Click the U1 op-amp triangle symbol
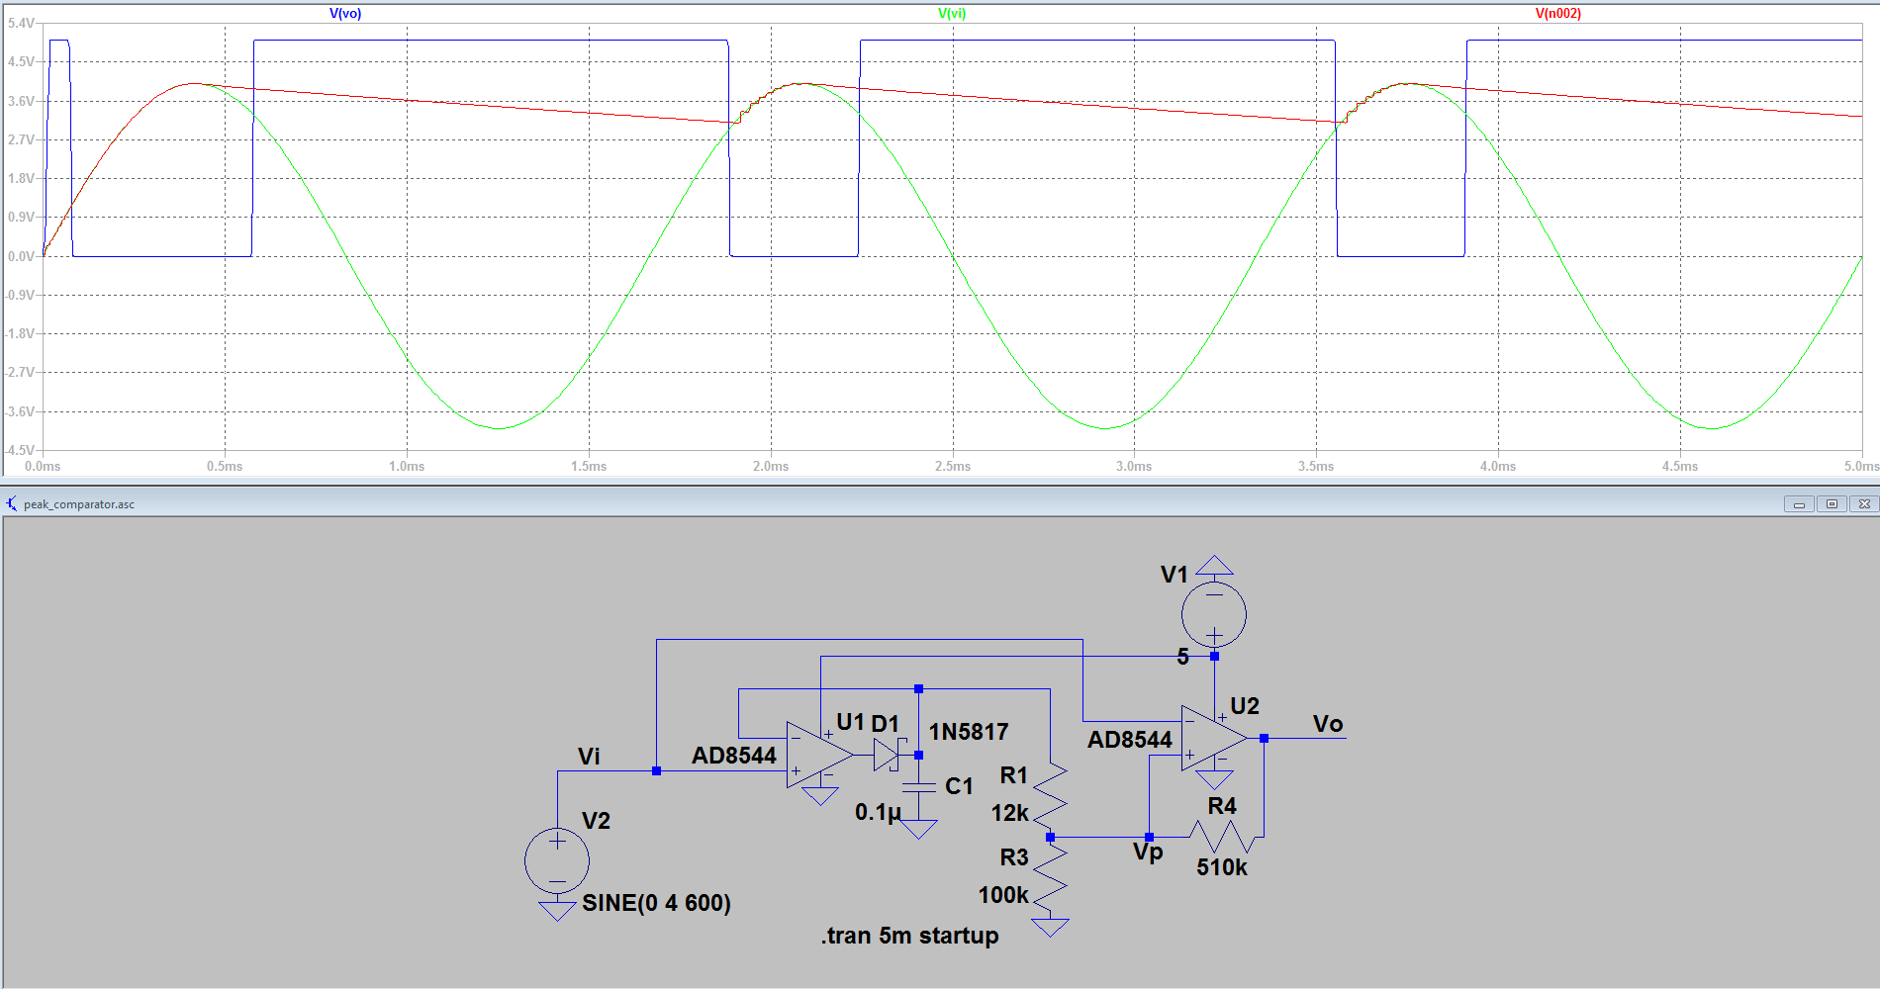The height and width of the screenshot is (989, 1880). (x=817, y=756)
